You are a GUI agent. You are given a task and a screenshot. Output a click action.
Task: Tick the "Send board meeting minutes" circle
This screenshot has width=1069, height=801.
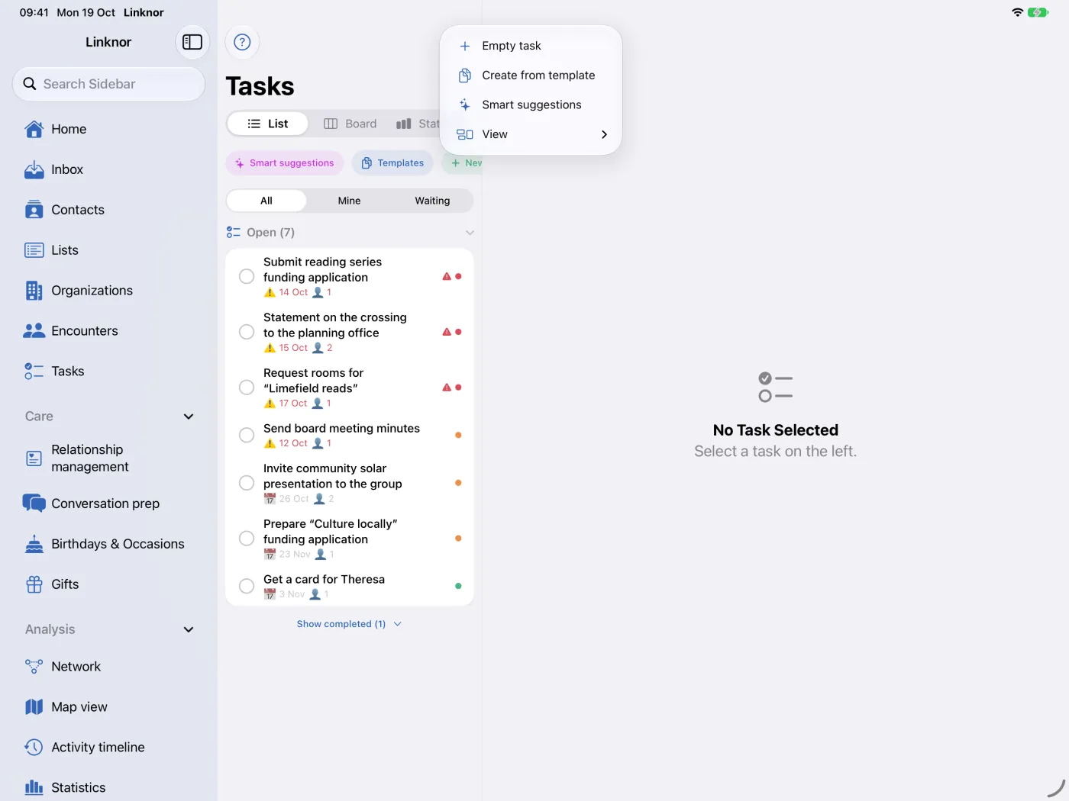click(247, 435)
